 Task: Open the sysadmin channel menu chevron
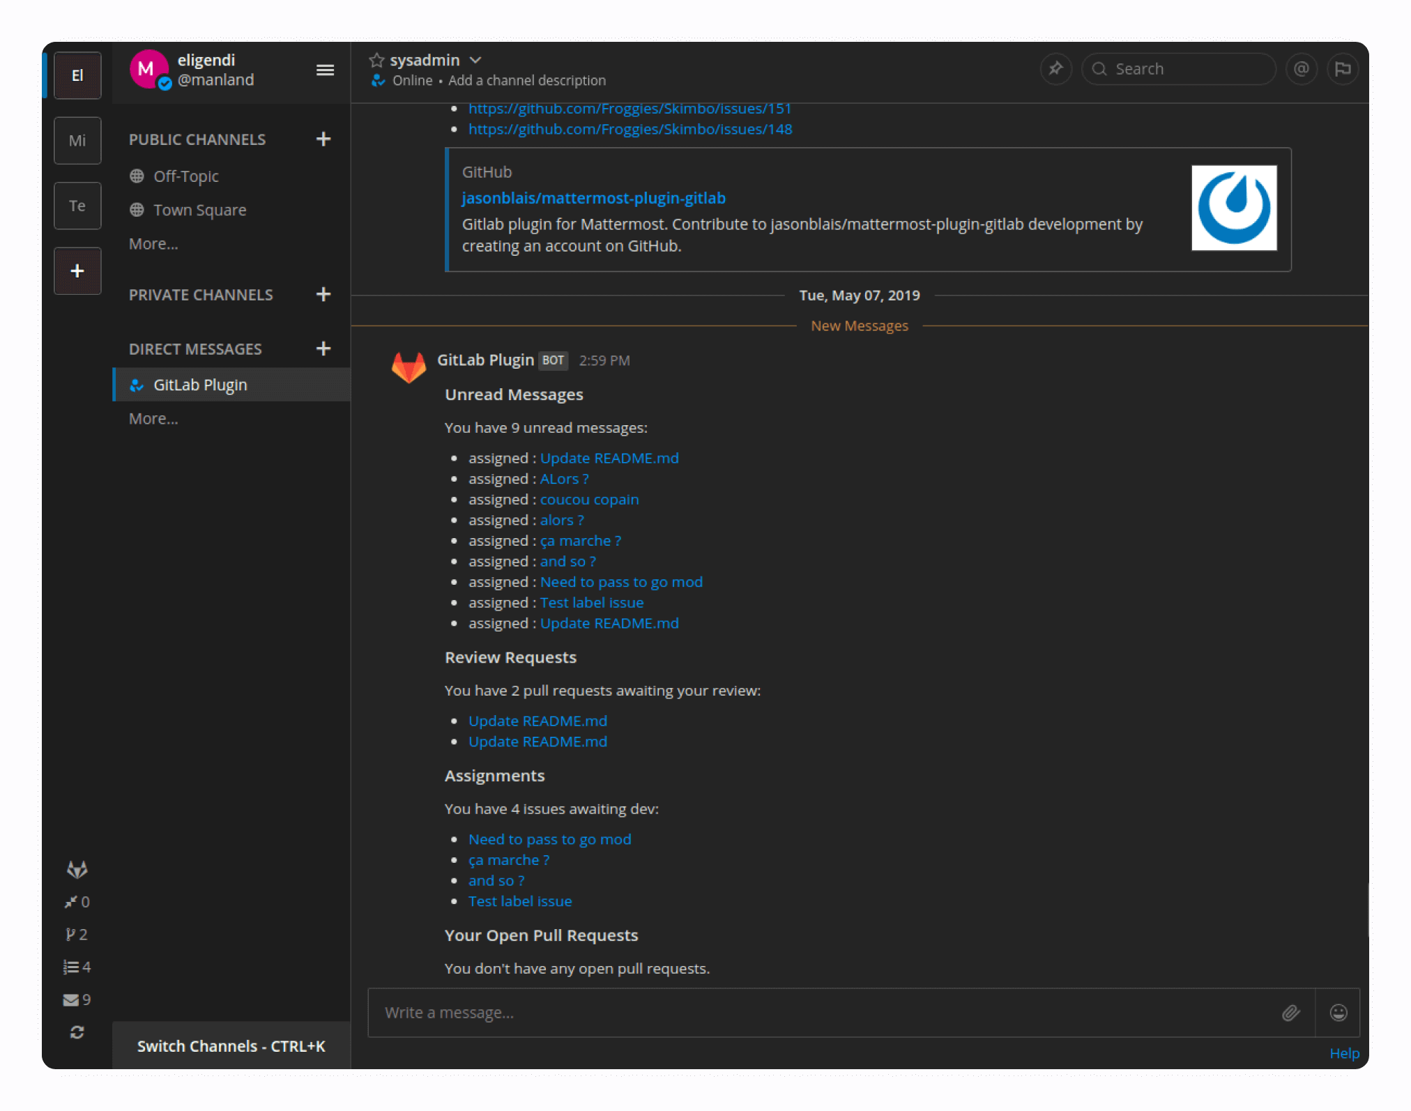pyautogui.click(x=476, y=60)
